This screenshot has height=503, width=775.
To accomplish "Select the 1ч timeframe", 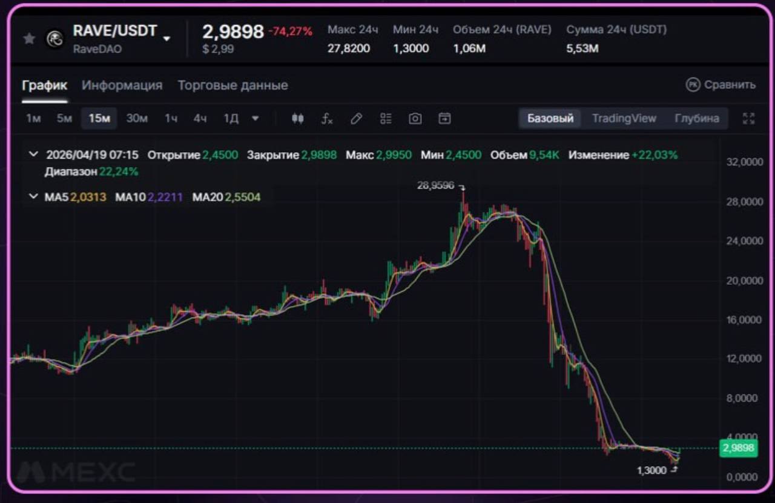I will 171,118.
